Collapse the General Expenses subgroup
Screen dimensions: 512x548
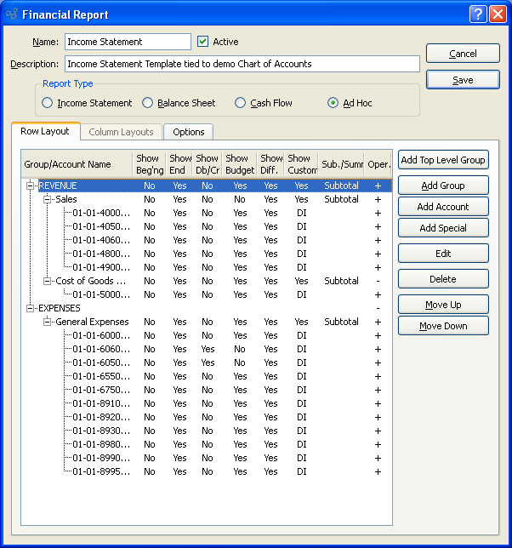point(48,322)
